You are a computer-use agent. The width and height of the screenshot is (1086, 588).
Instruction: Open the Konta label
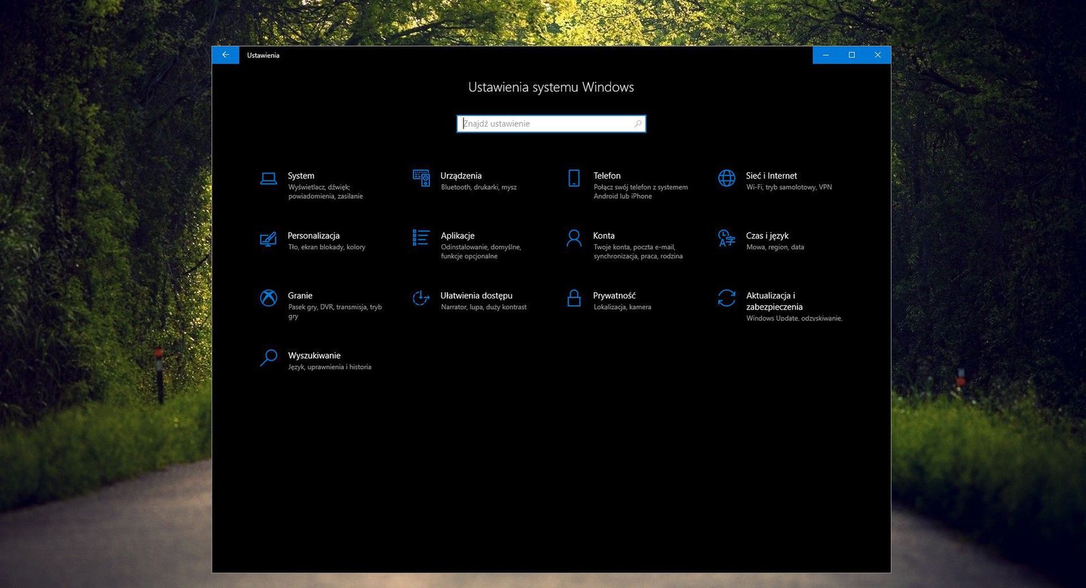[604, 236]
